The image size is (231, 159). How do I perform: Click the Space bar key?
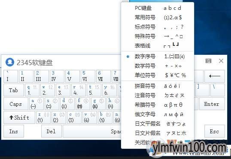[92, 131]
